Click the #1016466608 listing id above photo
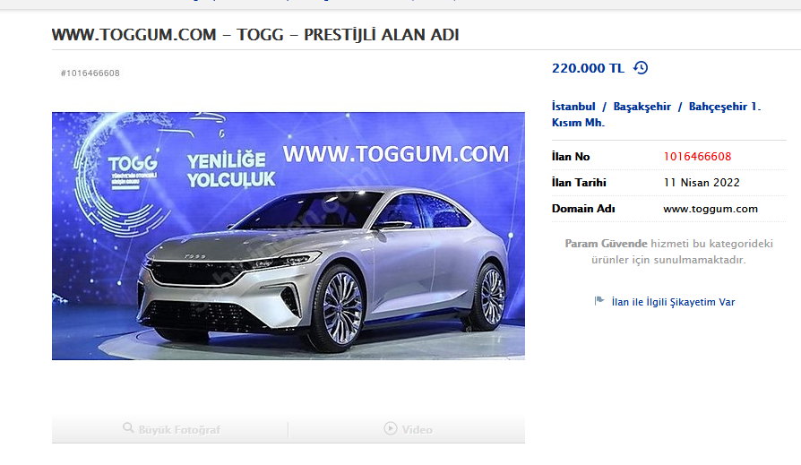This screenshot has width=801, height=465. [90, 73]
